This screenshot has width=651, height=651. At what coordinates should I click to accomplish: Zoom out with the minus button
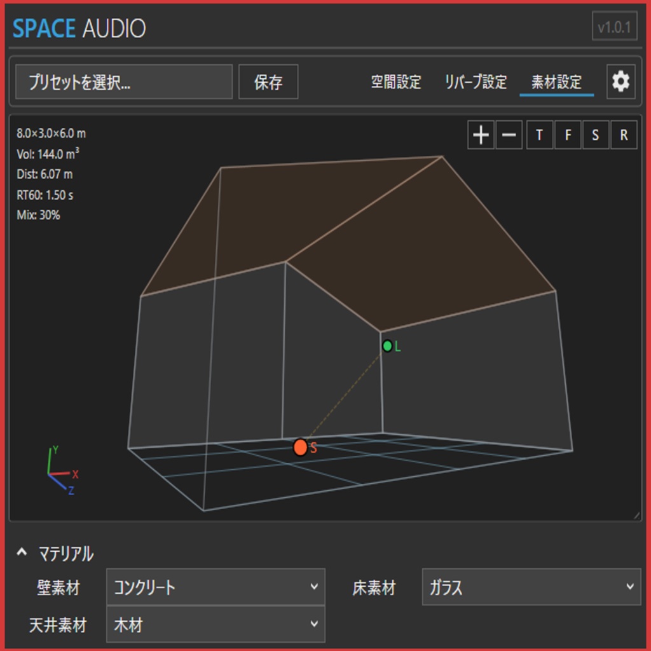[509, 135]
